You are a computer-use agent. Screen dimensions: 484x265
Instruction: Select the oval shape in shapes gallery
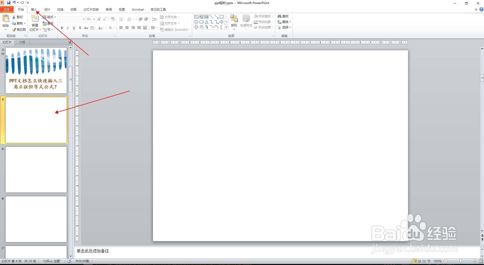point(196,22)
